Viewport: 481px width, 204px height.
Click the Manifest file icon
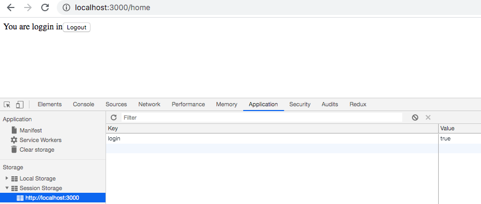[14, 130]
